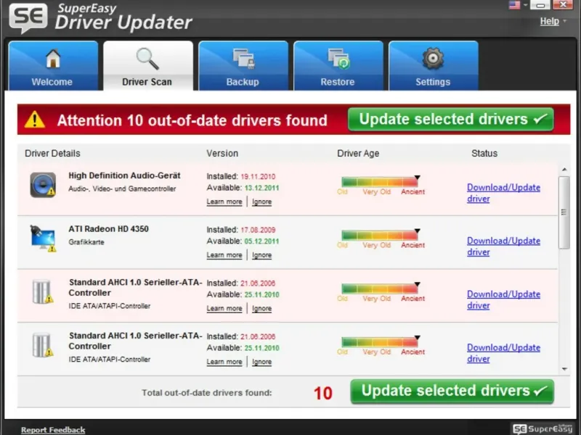581x435 pixels.
Task: Click available date 05.12.2011
Action: click(261, 241)
